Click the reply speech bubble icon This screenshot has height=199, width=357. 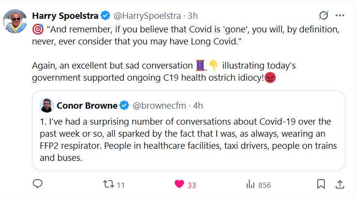pyautogui.click(x=37, y=184)
